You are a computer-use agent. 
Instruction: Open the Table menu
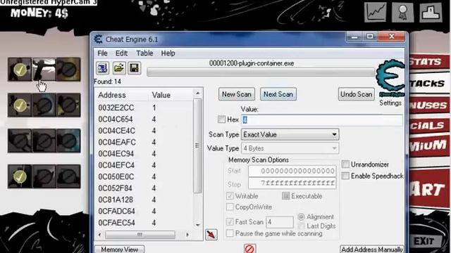click(x=144, y=53)
